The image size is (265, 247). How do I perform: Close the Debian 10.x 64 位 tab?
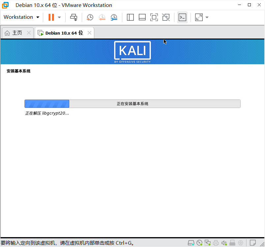point(89,33)
